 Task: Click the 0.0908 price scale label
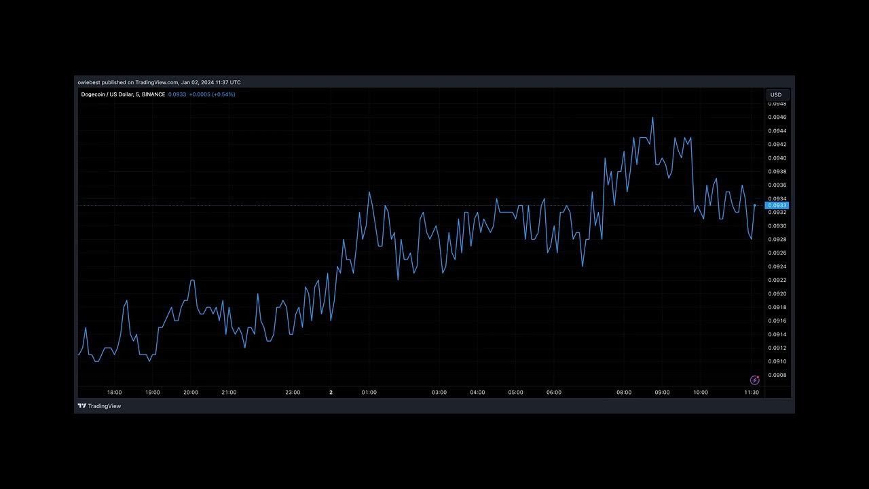(777, 375)
